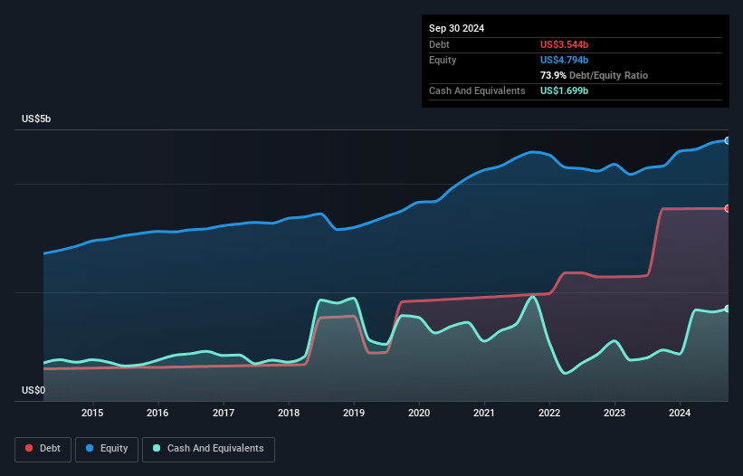Click the 2019 x-axis label
Image resolution: width=743 pixels, height=476 pixels.
[354, 413]
